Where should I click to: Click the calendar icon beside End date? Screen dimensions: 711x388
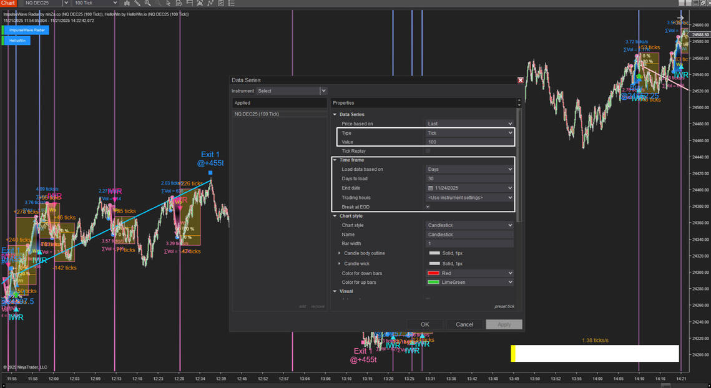click(x=431, y=188)
